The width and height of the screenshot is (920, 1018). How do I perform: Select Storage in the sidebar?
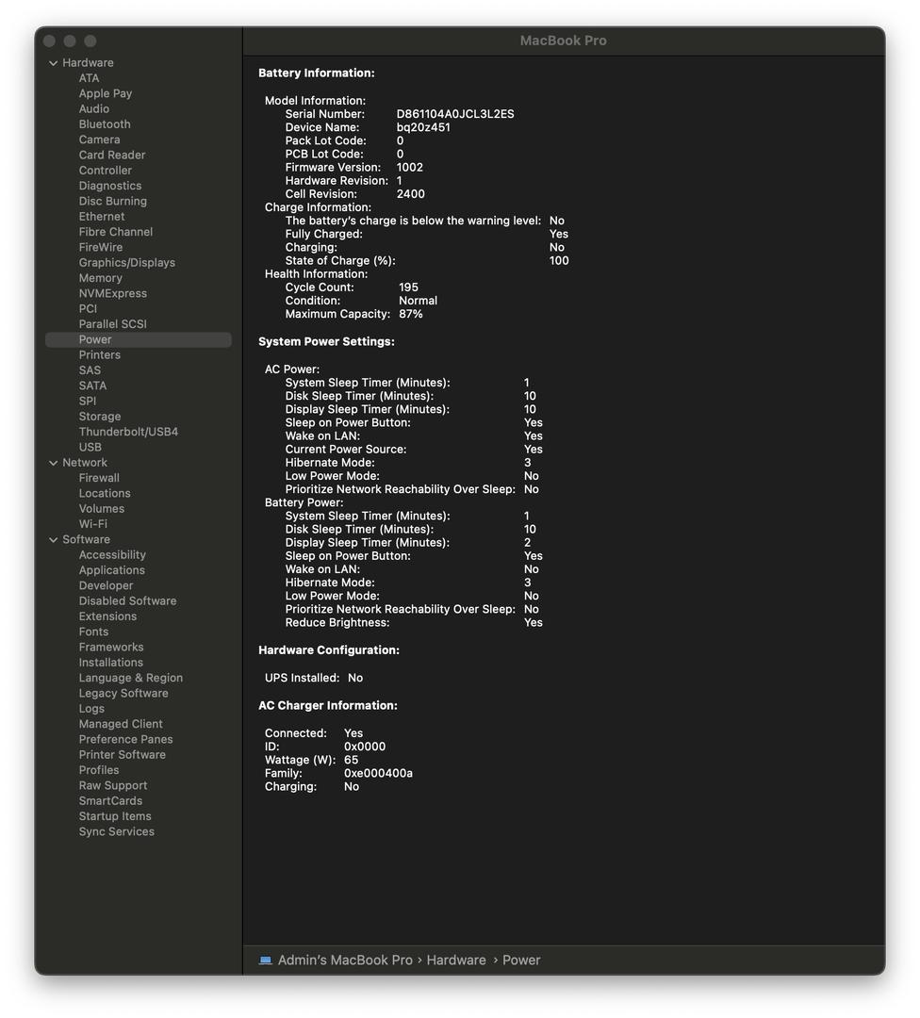coord(99,417)
